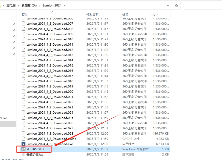Sort files by the 大小 column header
This screenshot has width=222, height=160.
[155, 14]
